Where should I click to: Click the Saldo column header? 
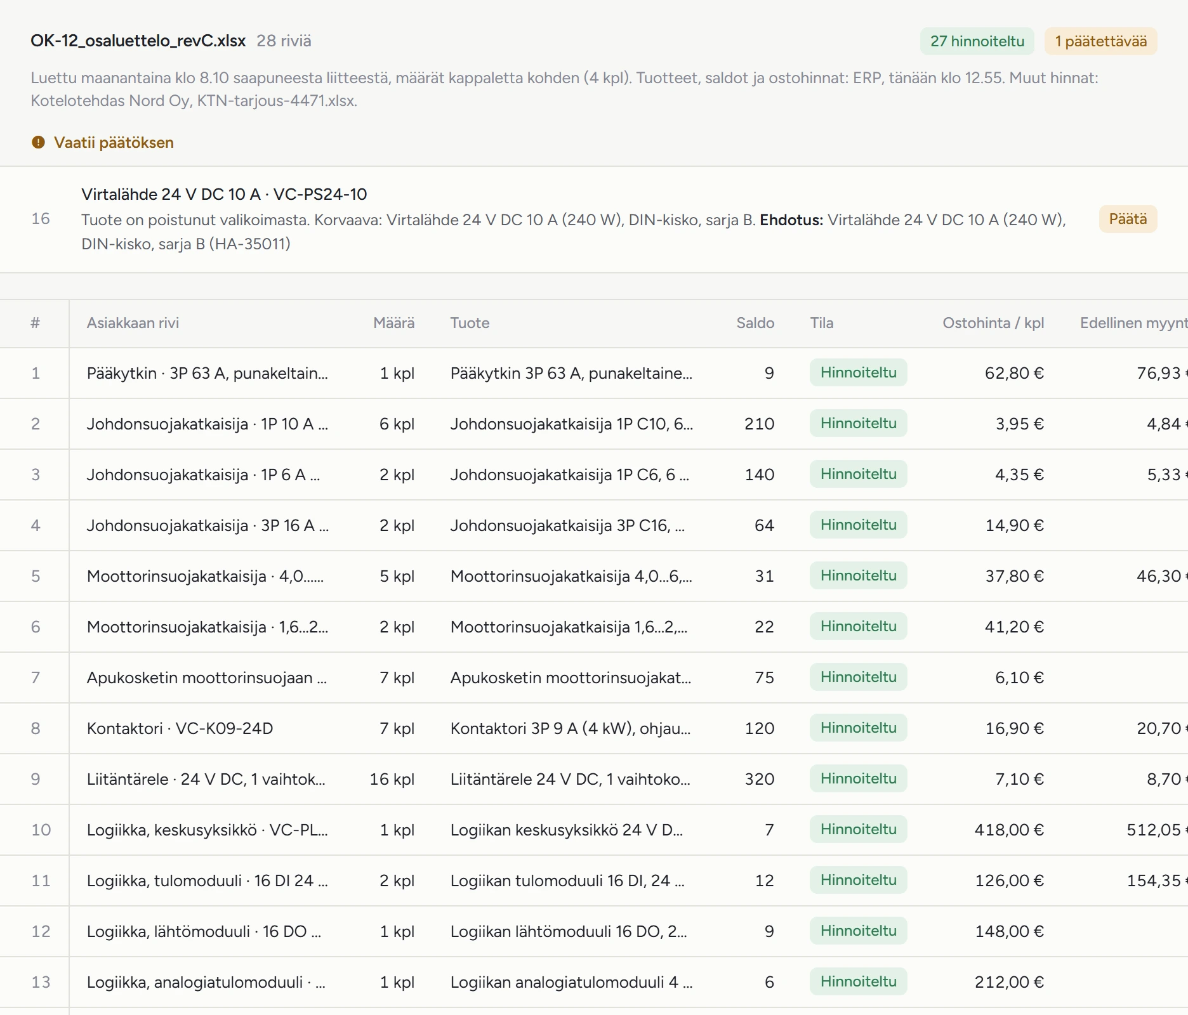pyautogui.click(x=755, y=323)
